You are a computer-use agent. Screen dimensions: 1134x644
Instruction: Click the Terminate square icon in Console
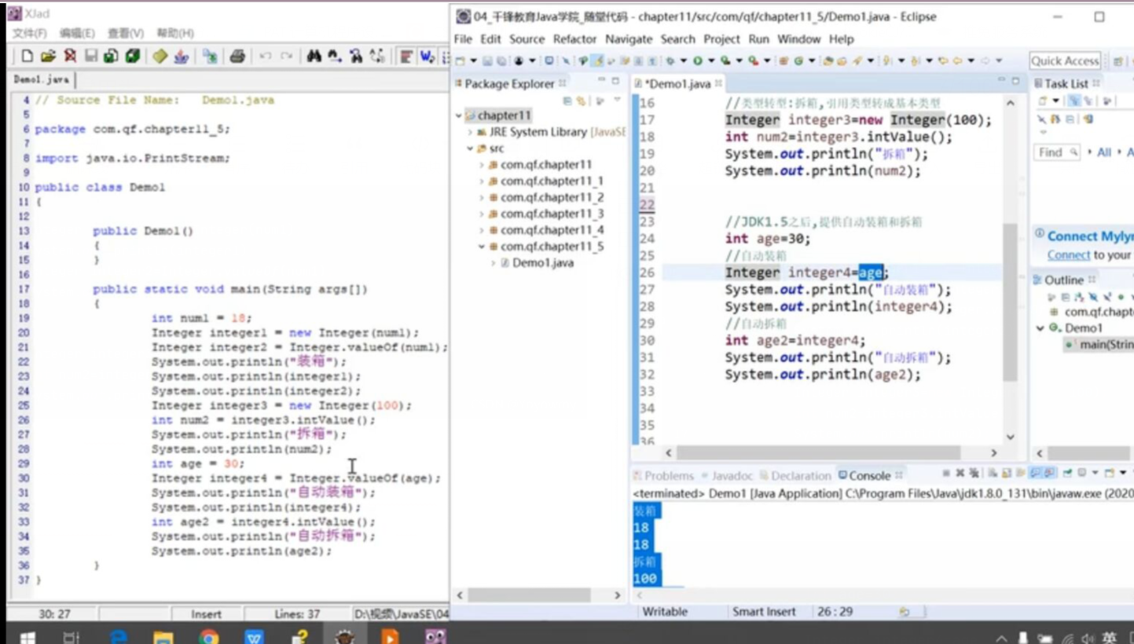[x=946, y=474]
